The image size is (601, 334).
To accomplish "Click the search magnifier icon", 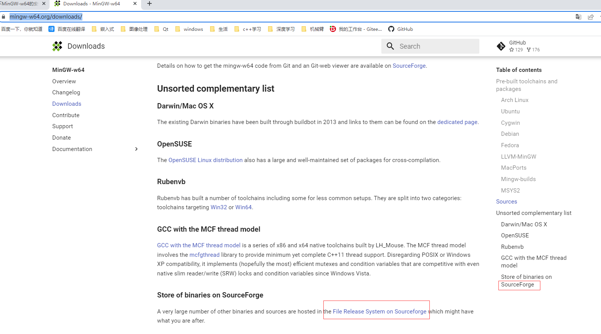I will pyautogui.click(x=390, y=46).
